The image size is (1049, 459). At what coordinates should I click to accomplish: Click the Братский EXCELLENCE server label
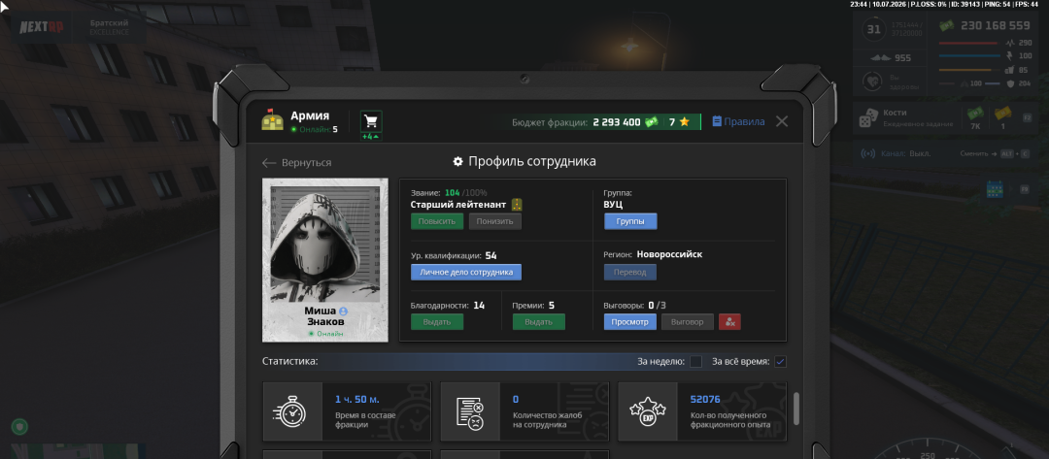(110, 27)
